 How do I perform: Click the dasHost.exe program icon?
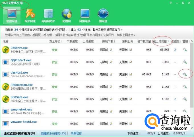click(6, 74)
